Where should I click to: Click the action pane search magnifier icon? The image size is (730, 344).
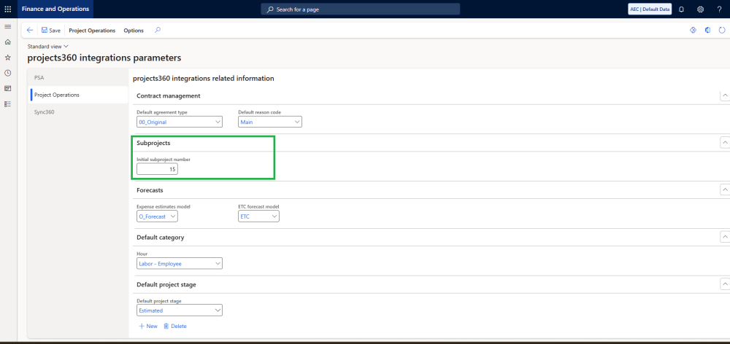158,30
